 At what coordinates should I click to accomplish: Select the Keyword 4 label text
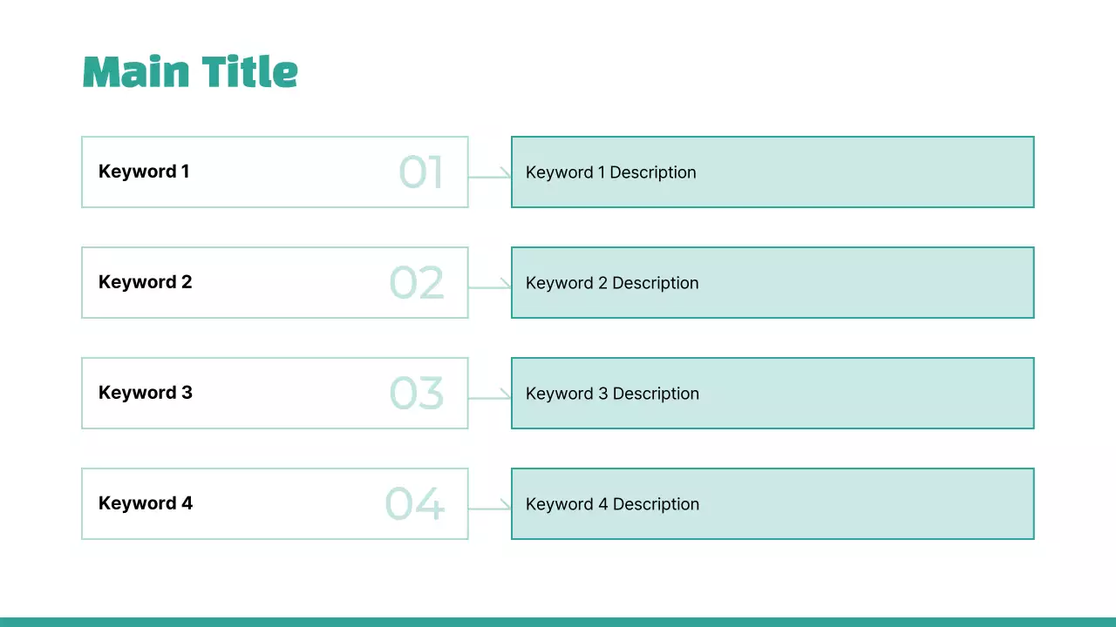click(145, 503)
